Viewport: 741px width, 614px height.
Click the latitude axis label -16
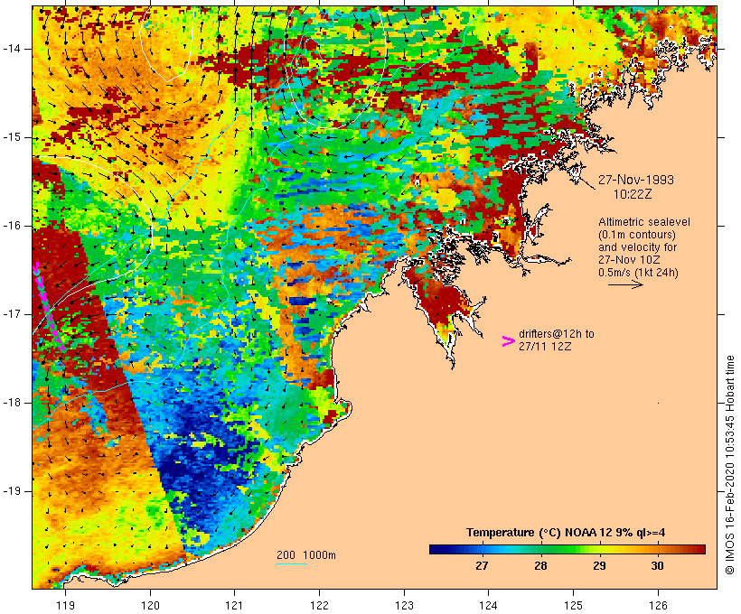pyautogui.click(x=11, y=226)
